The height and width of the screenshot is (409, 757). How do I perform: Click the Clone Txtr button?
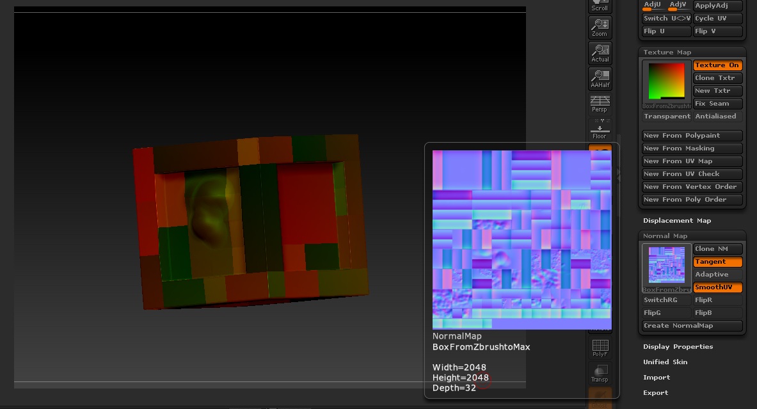[717, 77]
